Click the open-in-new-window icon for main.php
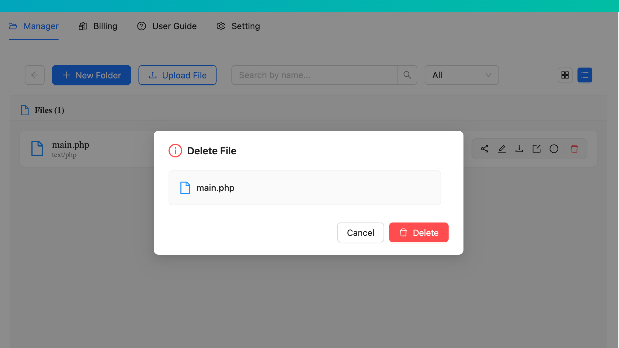 (x=537, y=149)
